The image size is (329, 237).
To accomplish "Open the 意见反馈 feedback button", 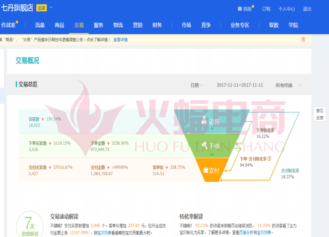I will pos(320,114).
